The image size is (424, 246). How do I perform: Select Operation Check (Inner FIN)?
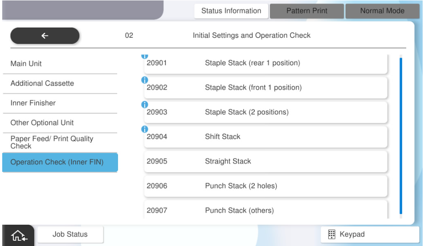coord(60,163)
